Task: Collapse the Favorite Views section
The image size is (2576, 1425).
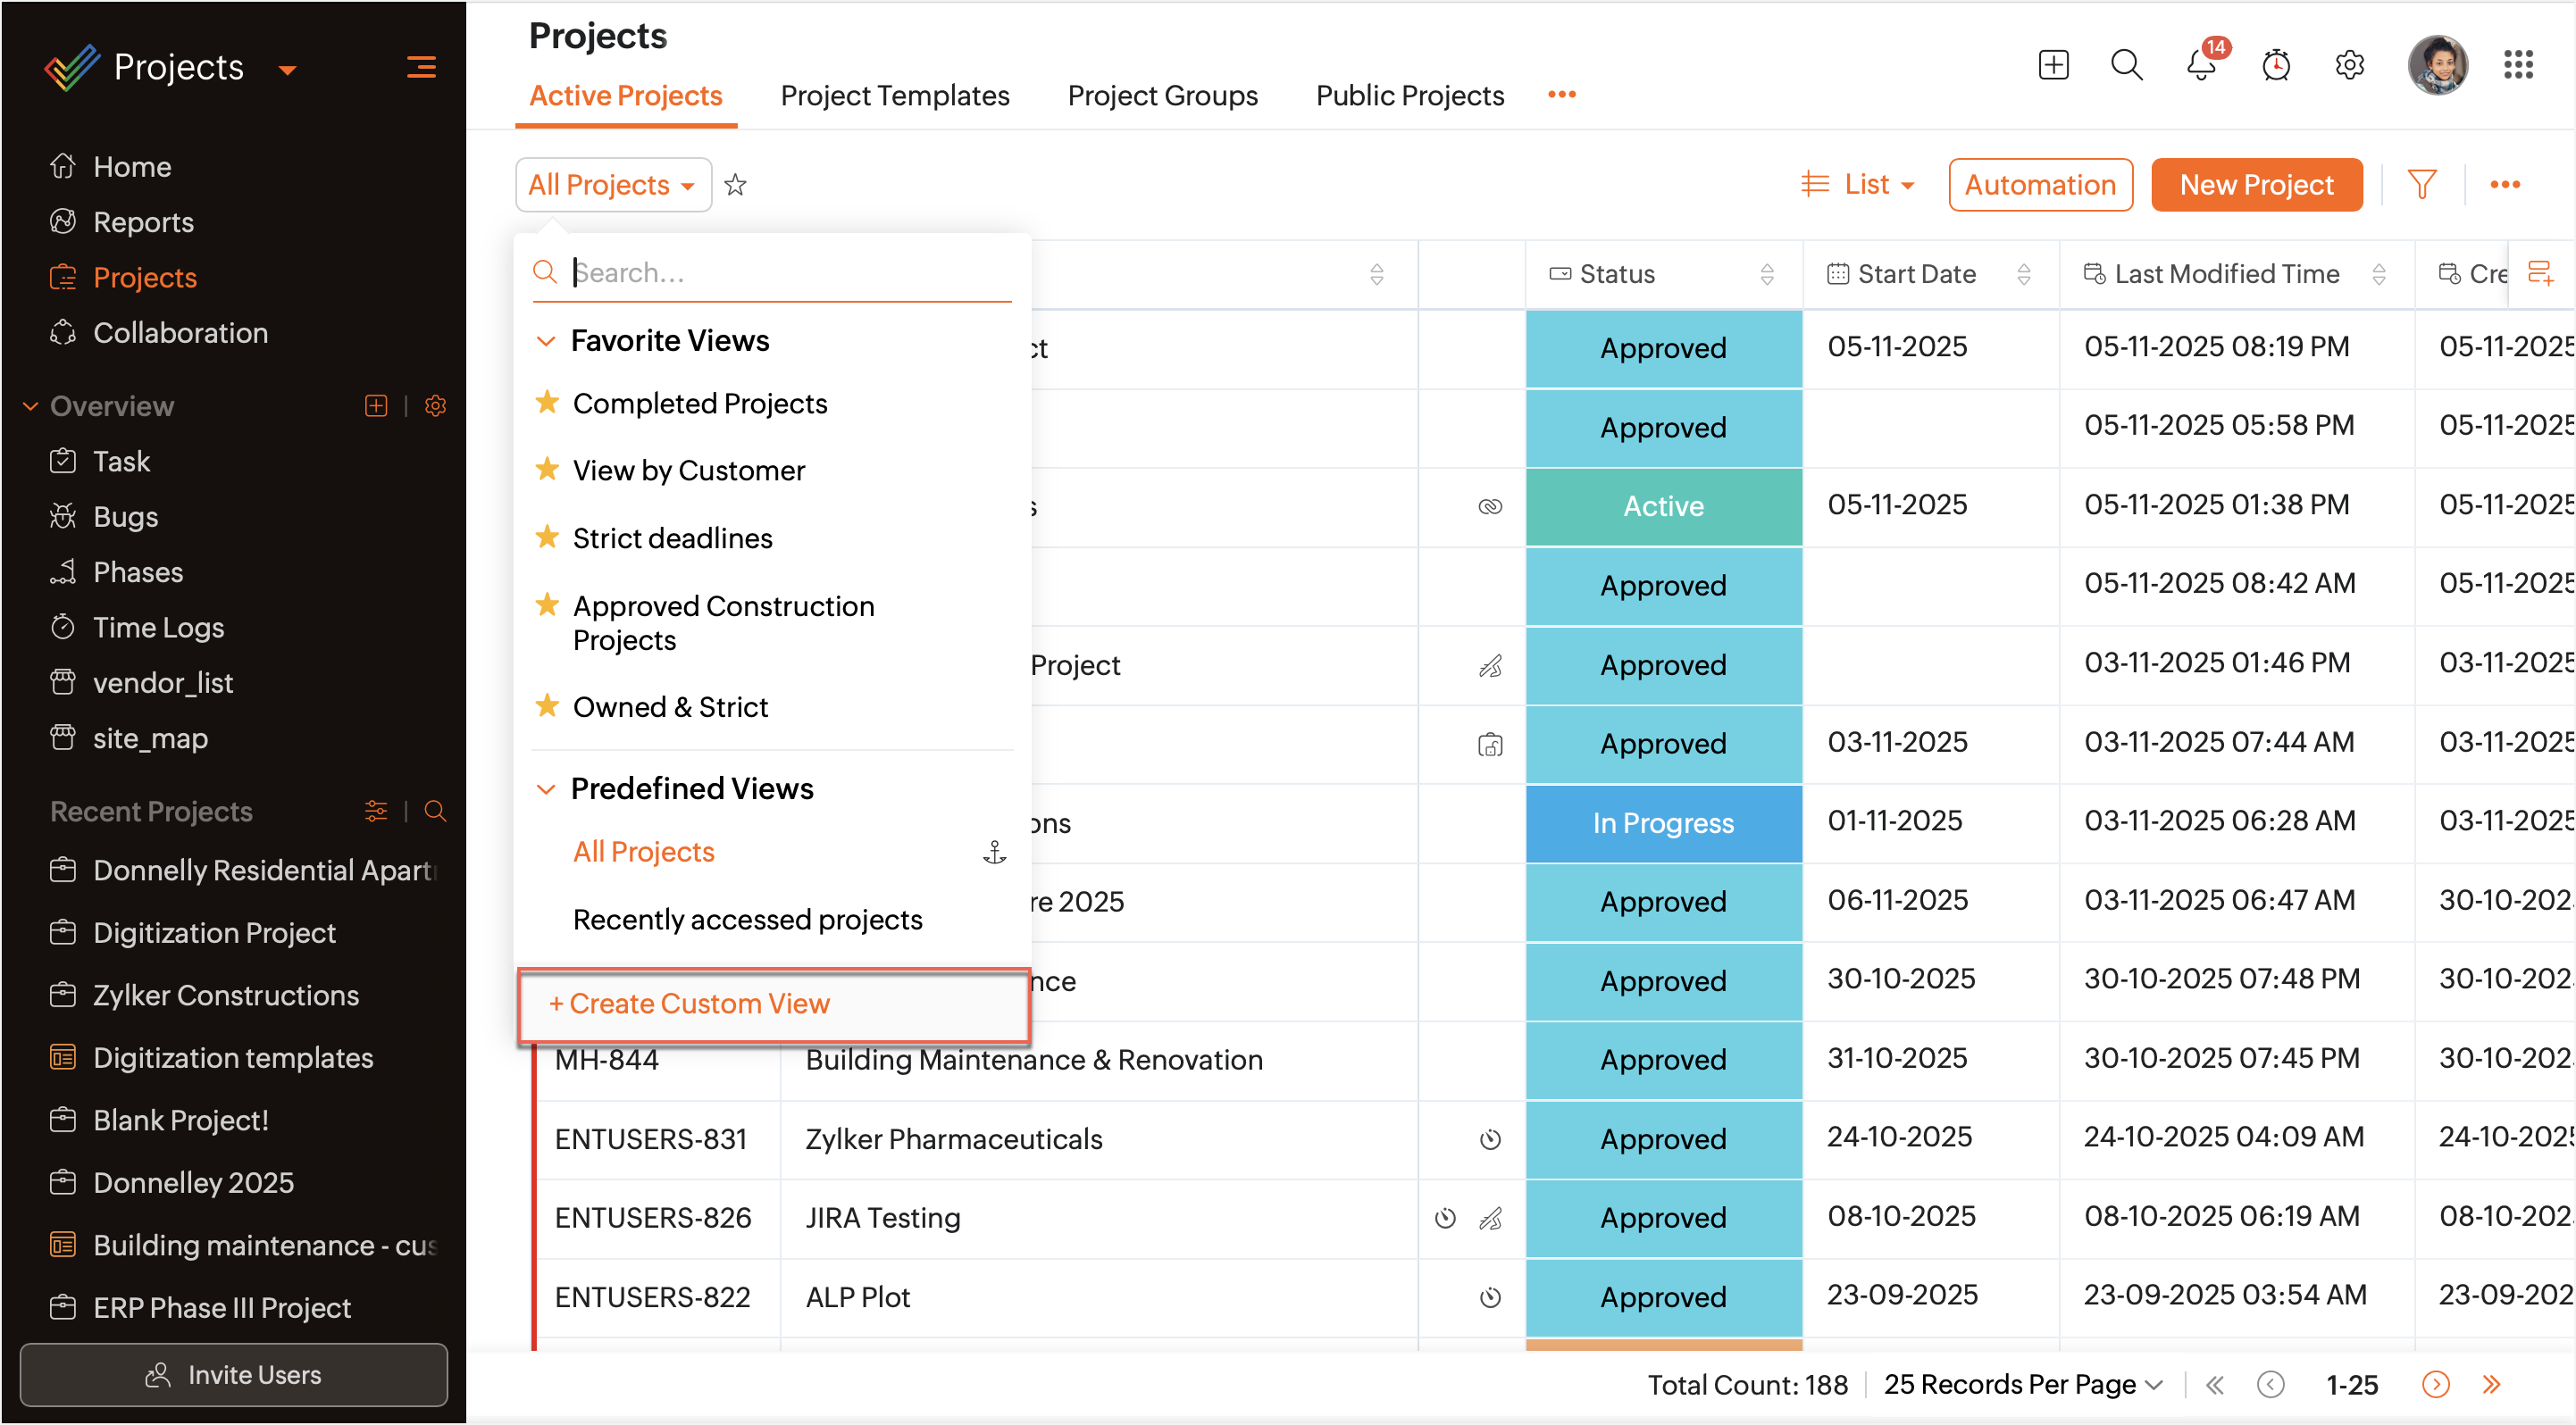Action: (546, 341)
